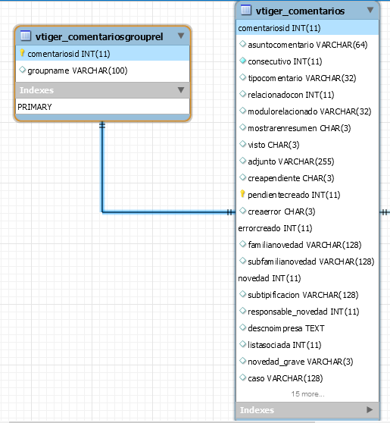Click the diamond icon beside groupname
Screen dimensions: 390x423
point(23,70)
